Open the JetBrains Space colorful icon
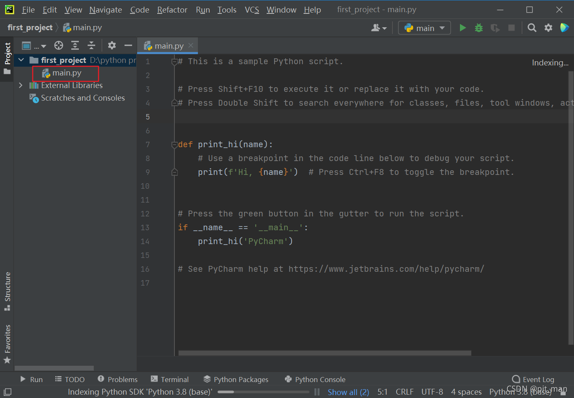This screenshot has height=398, width=574. pyautogui.click(x=564, y=28)
